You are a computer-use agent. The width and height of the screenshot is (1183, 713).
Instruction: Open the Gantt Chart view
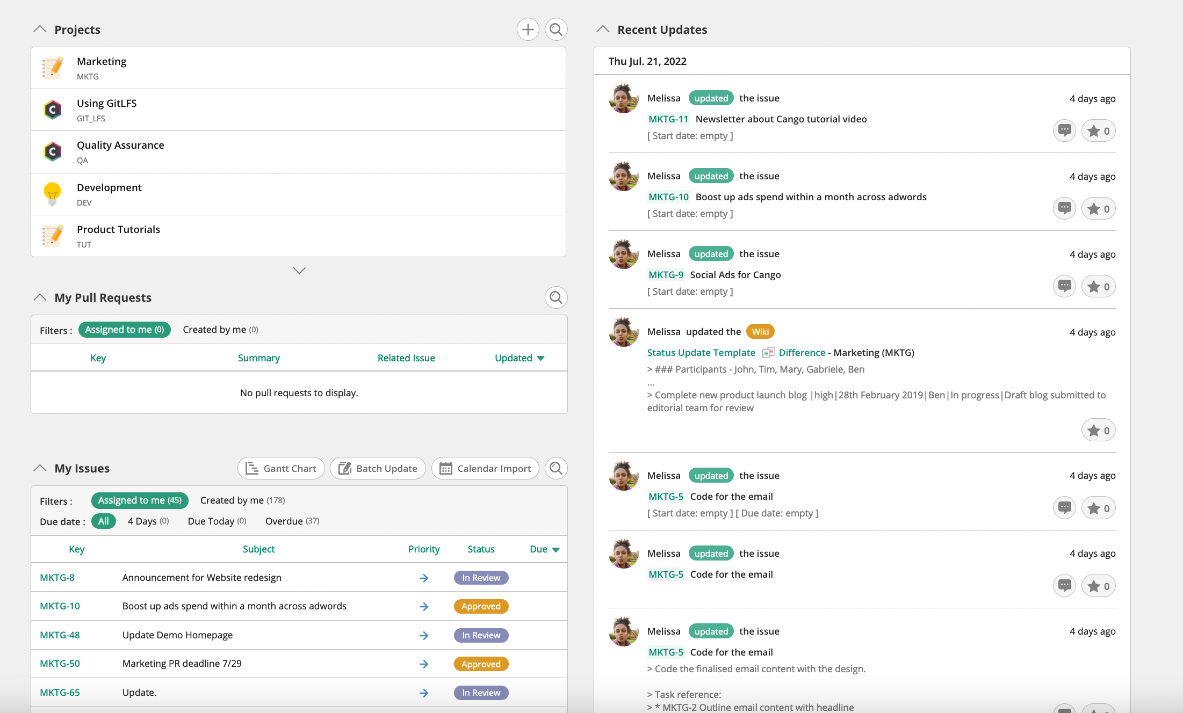[x=280, y=468]
